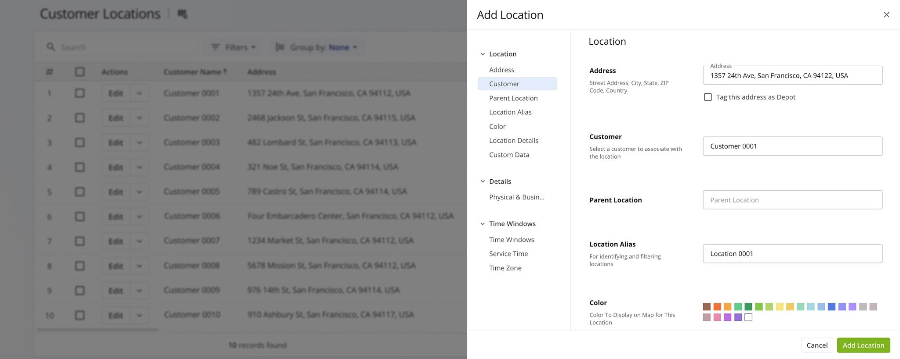Pick the white color swatch
Image resolution: width=900 pixels, height=359 pixels.
(x=748, y=317)
